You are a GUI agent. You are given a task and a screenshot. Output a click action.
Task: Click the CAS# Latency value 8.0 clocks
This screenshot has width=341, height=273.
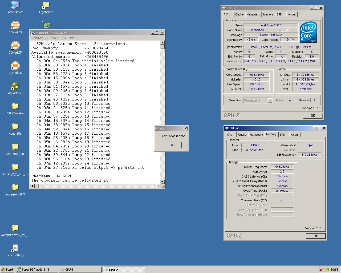coord(282,176)
